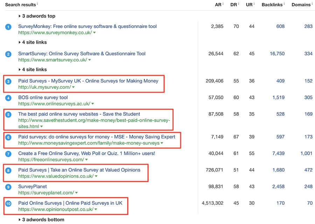Image resolution: width=315 pixels, height=224 pixels.
Task: Expand the 3 adwords bottom row
Action: point(41,220)
